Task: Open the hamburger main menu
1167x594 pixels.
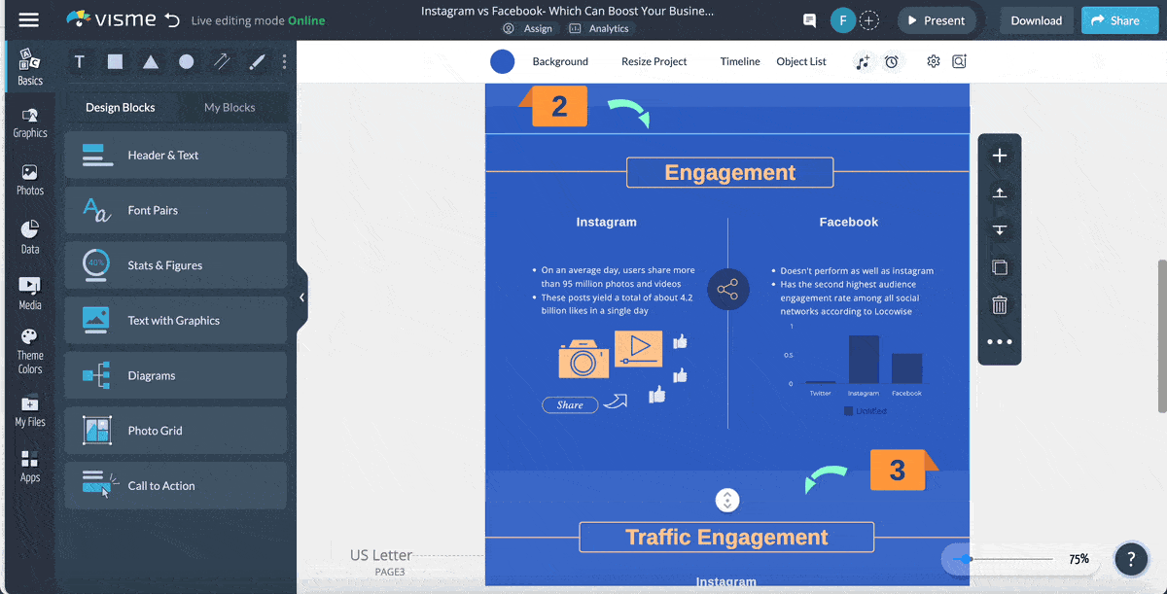Action: click(29, 20)
